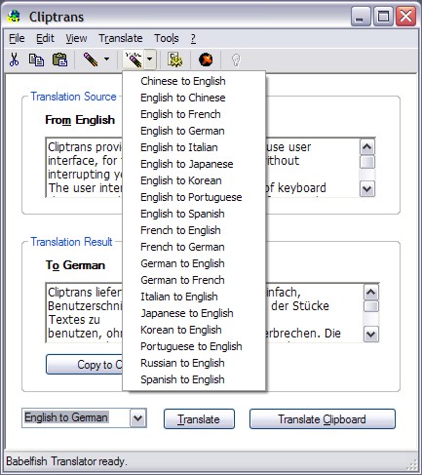The image size is (422, 475).
Task: Click the result text scroll up arrow
Action: click(371, 293)
